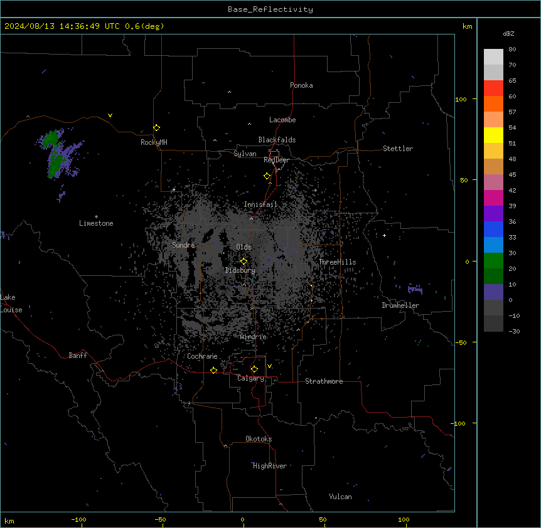Click the Strathmore label
The image size is (541, 528).
(x=324, y=381)
